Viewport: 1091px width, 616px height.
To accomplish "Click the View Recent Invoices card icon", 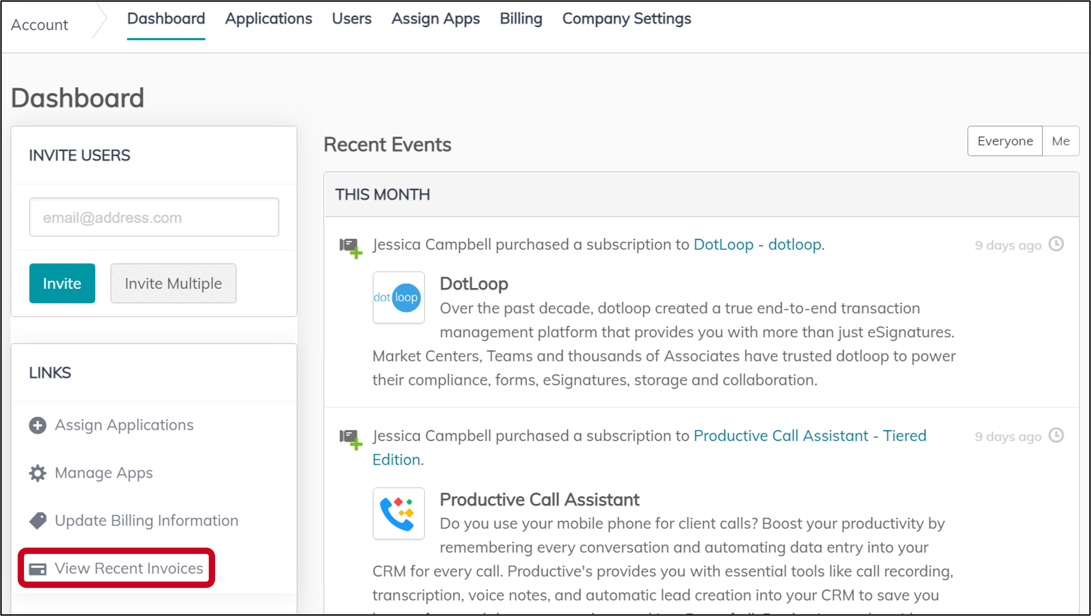I will tap(38, 569).
